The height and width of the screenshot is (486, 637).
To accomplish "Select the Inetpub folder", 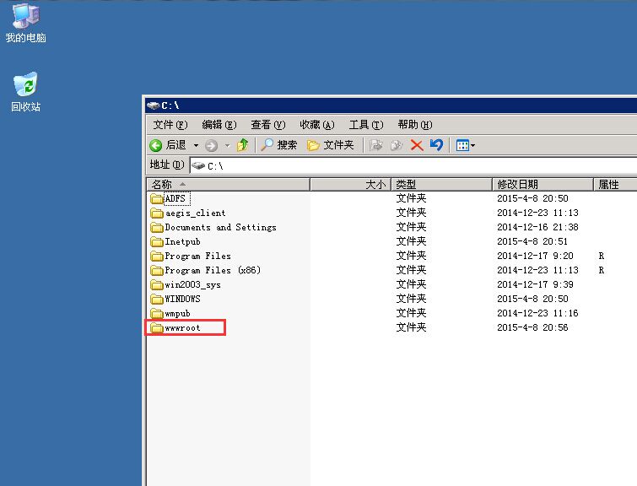I will 182,241.
